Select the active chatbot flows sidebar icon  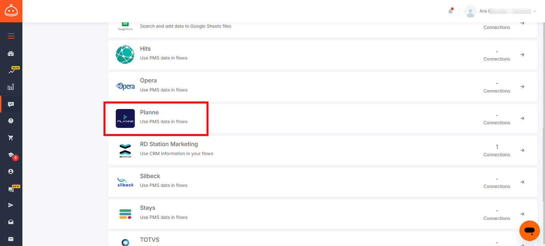coord(11,104)
